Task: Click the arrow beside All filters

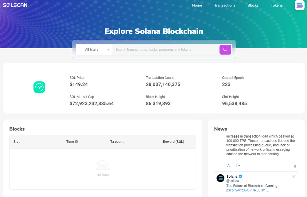Action: click(x=108, y=50)
